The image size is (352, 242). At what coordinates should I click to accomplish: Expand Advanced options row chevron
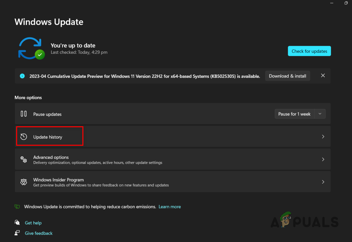tap(323, 159)
